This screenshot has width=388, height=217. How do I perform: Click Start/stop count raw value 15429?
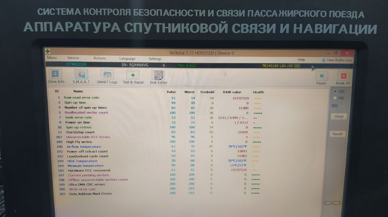click(243, 132)
